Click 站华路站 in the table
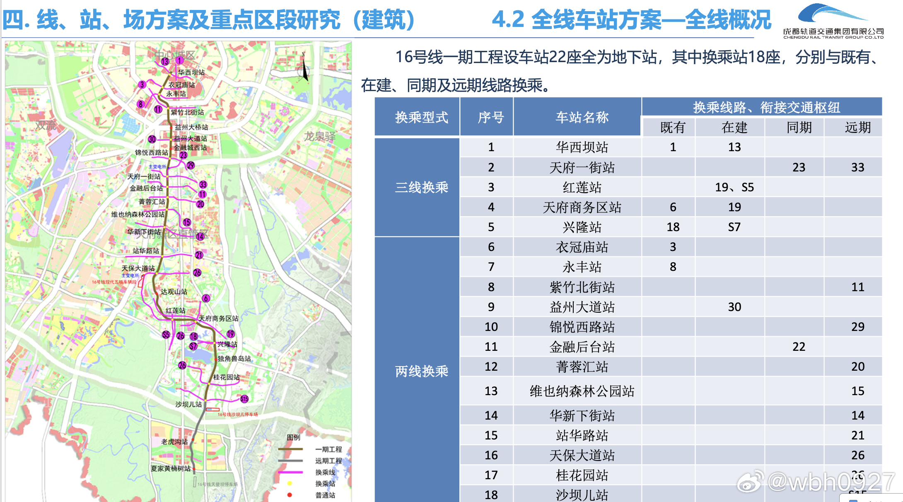Viewport: 903px width, 502px height. (582, 435)
